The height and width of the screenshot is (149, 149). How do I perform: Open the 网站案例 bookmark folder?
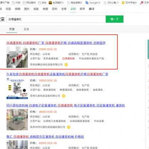tap(29, 2)
